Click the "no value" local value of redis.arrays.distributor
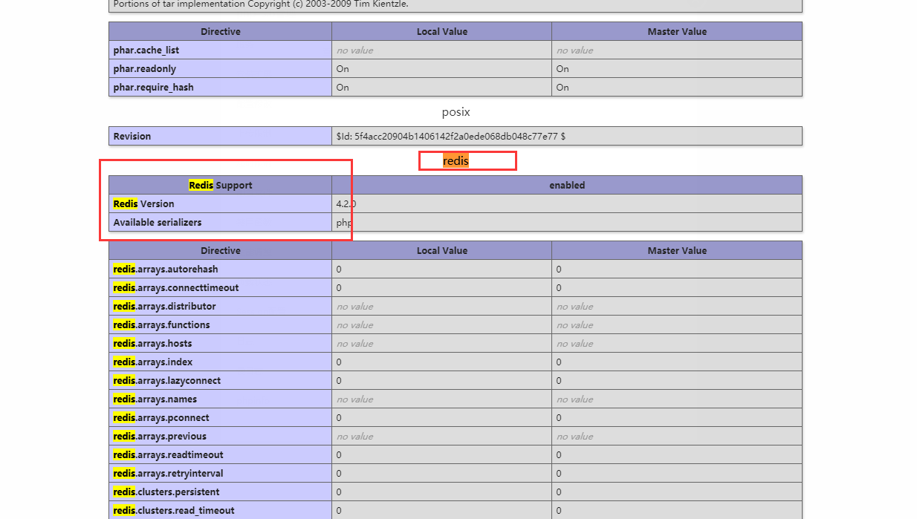Screen dimensions: 917x519 click(354, 307)
